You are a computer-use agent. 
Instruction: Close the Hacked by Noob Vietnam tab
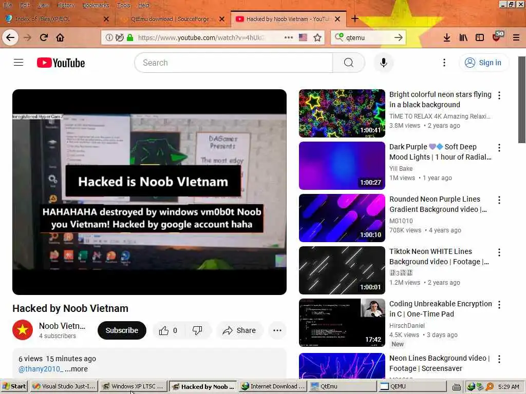pyautogui.click(x=337, y=19)
